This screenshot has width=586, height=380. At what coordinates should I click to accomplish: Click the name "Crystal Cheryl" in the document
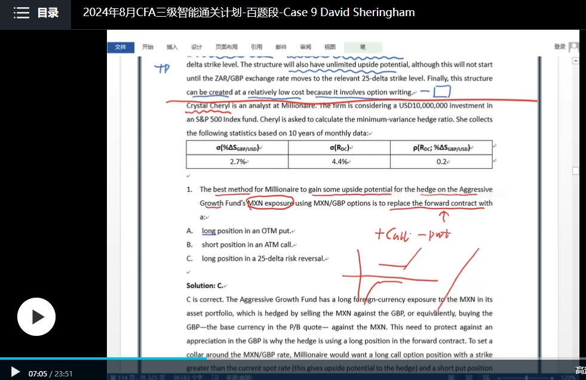(208, 106)
